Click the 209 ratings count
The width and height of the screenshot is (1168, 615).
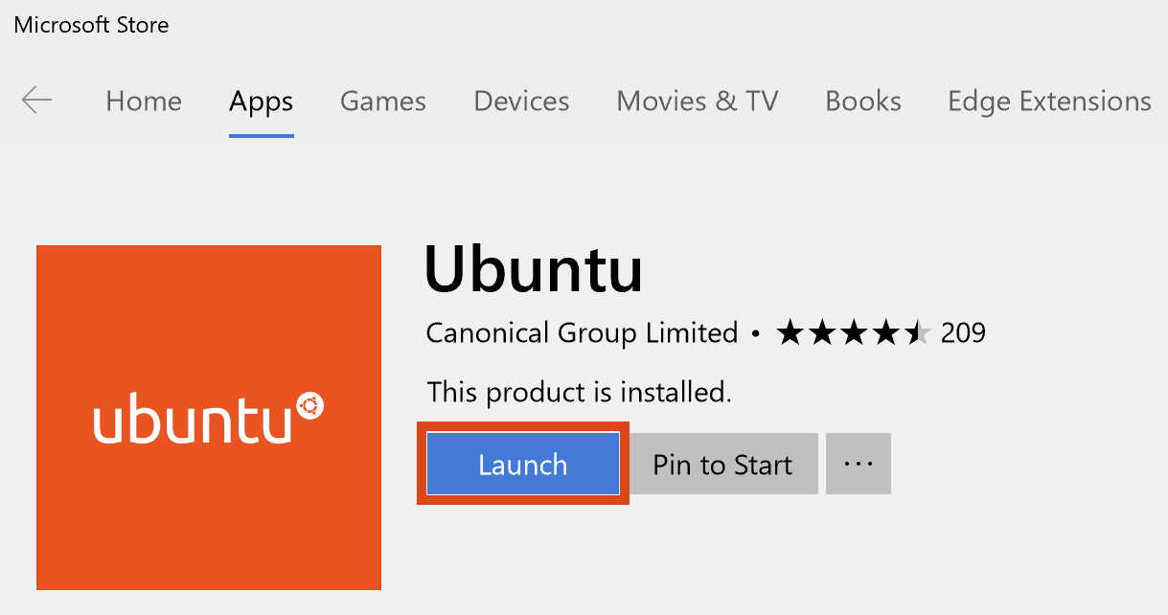pyautogui.click(x=963, y=333)
